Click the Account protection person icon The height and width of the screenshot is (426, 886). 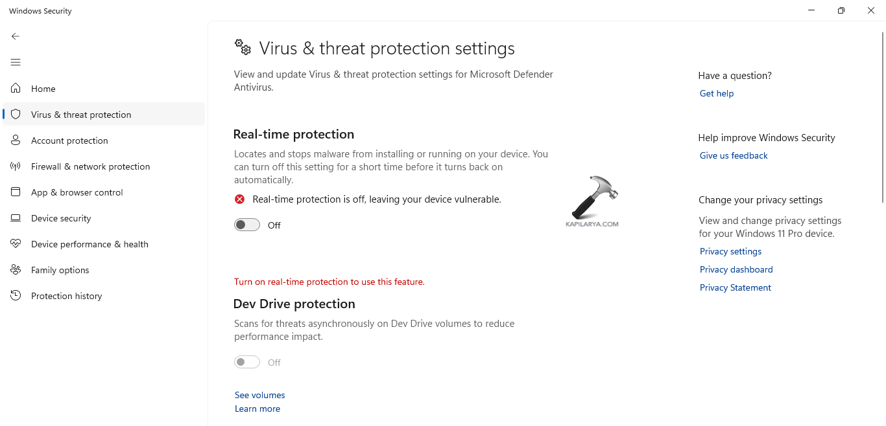[x=16, y=140]
